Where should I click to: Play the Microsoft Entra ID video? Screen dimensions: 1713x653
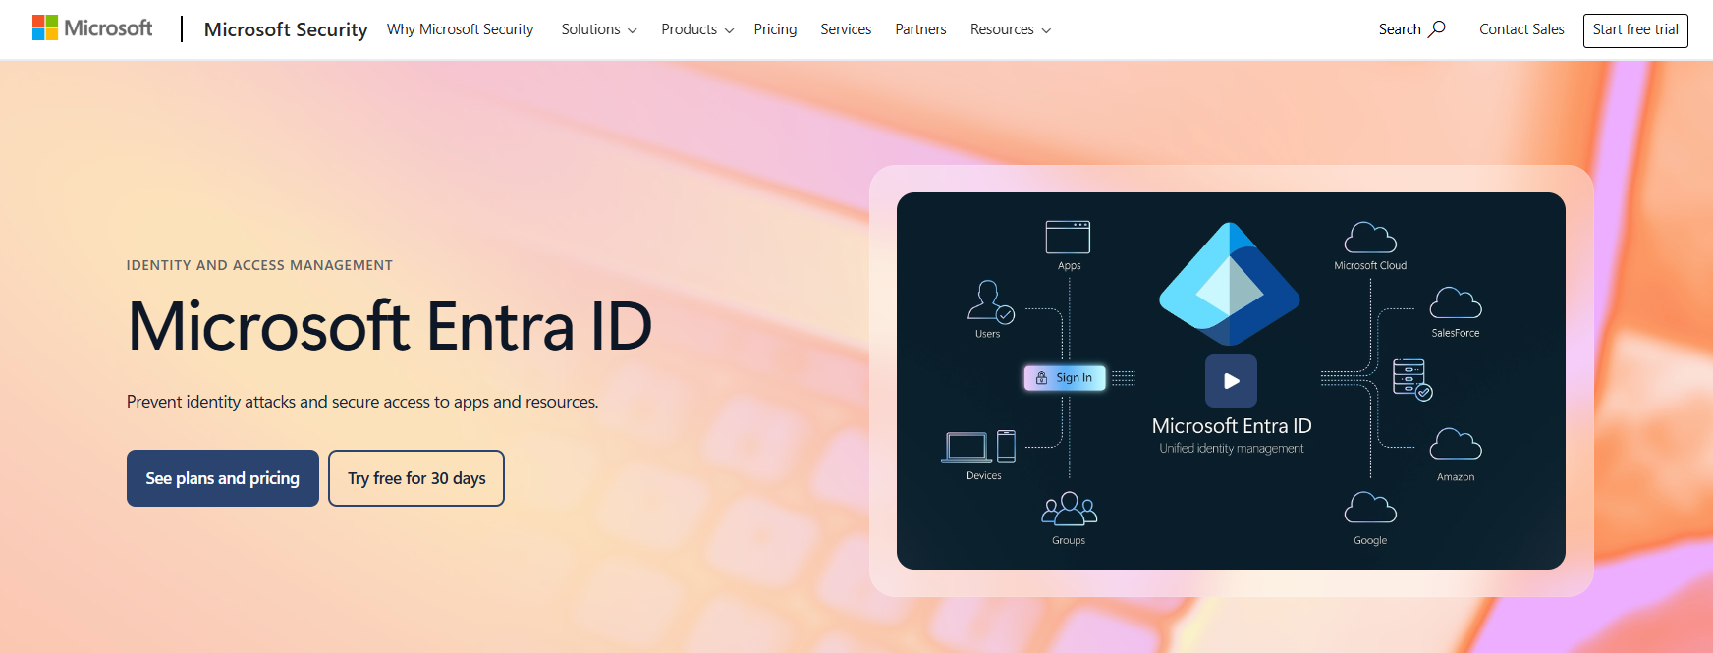pos(1231,381)
